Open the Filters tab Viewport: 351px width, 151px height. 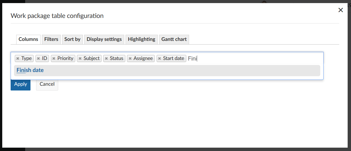[x=51, y=39]
